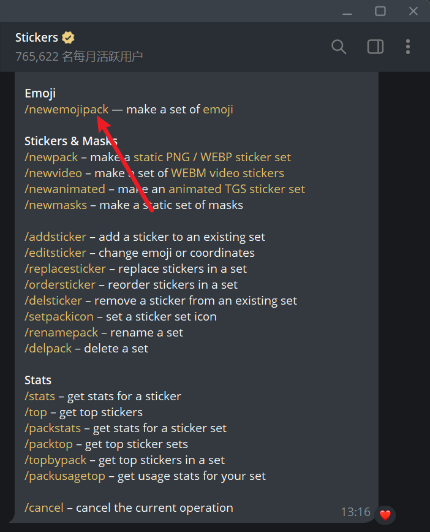Open the Stickers chat title header
The height and width of the screenshot is (532, 430).
pyautogui.click(x=37, y=38)
